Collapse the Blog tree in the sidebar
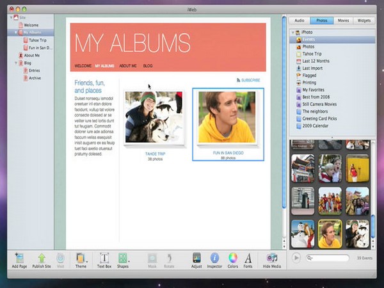This screenshot has width=384, height=288. (x=15, y=63)
